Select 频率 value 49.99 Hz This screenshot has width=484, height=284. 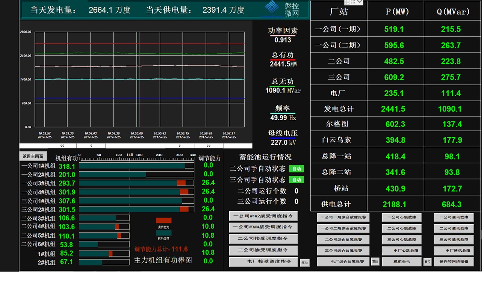pyautogui.click(x=283, y=118)
